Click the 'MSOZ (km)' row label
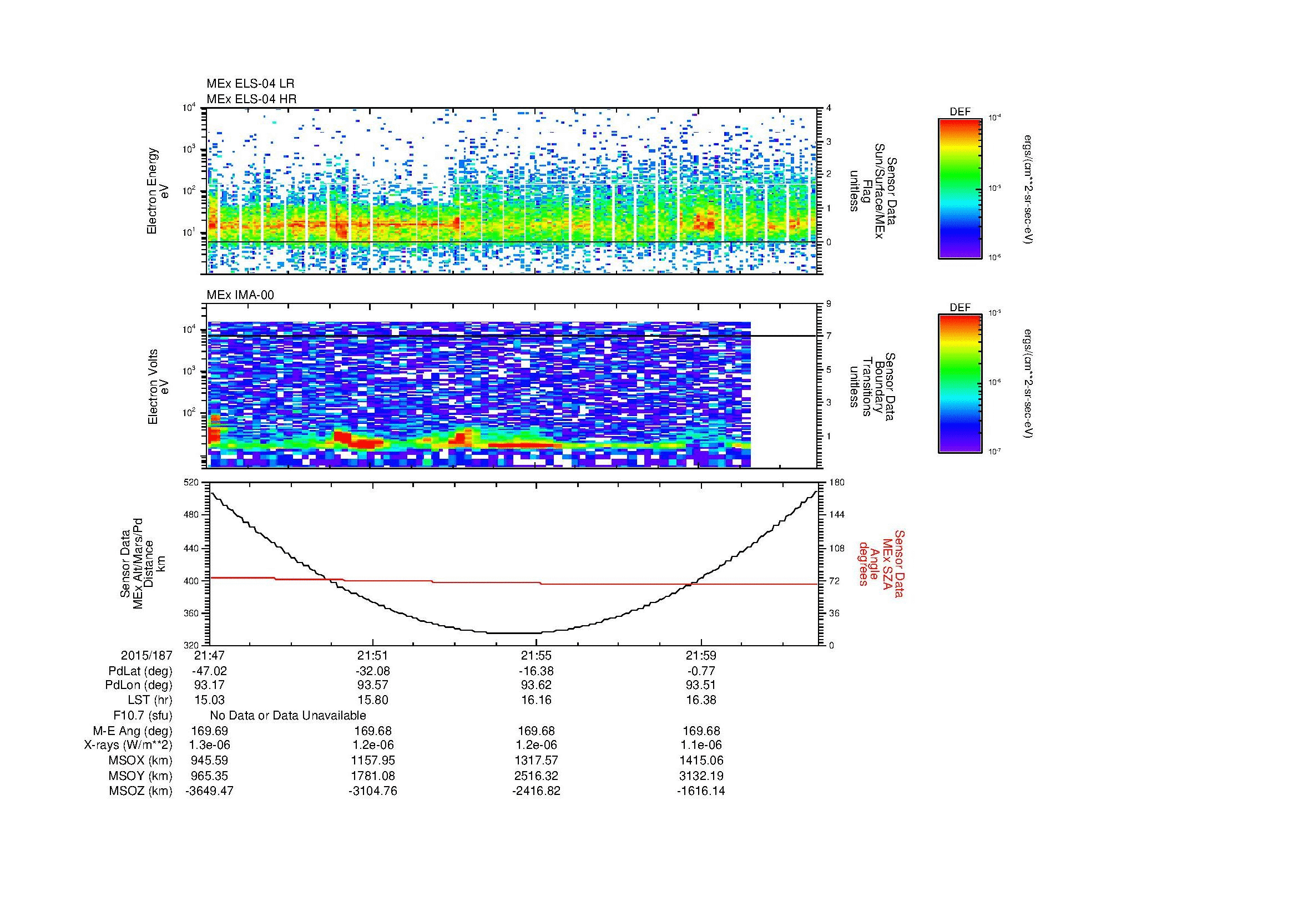1298x917 pixels. (141, 791)
